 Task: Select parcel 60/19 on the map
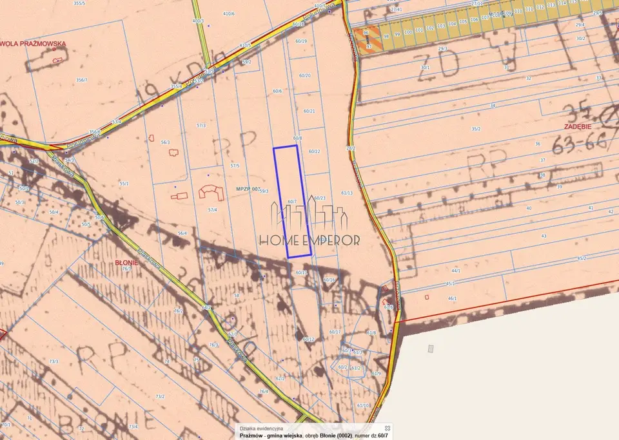pyautogui.click(x=301, y=41)
